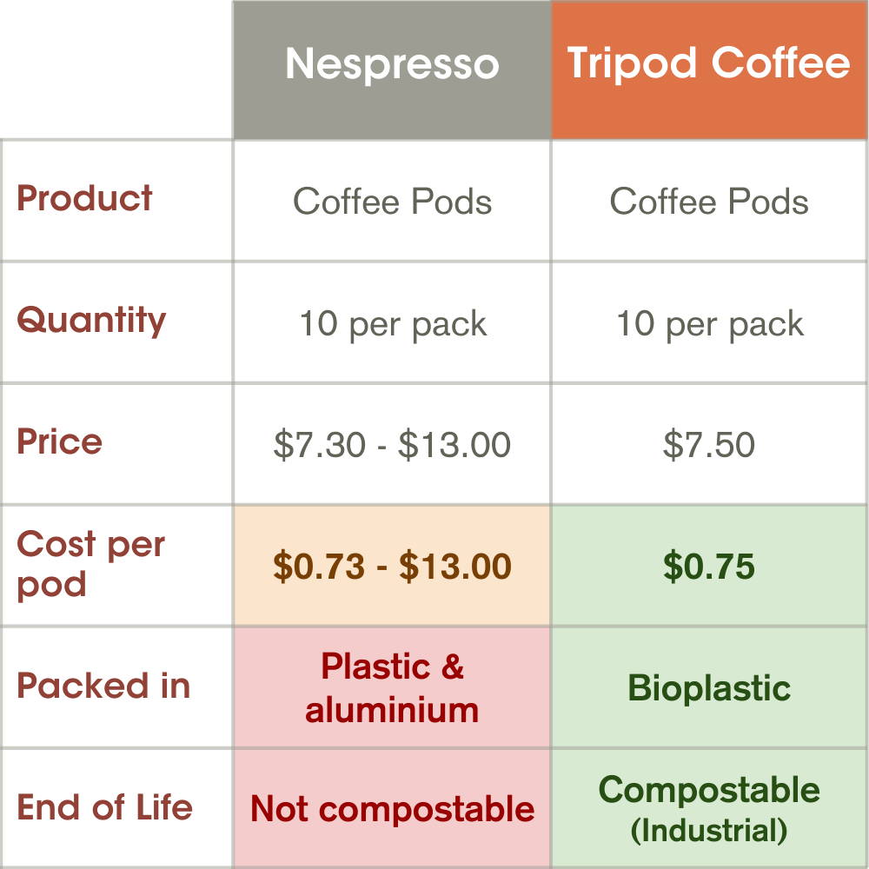Viewport: 869px width, 869px height.
Task: Select the red Not compostable cell
Action: point(392,809)
